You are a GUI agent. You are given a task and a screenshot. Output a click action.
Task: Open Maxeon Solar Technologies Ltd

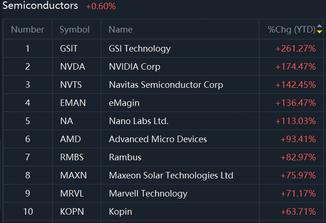point(171,175)
